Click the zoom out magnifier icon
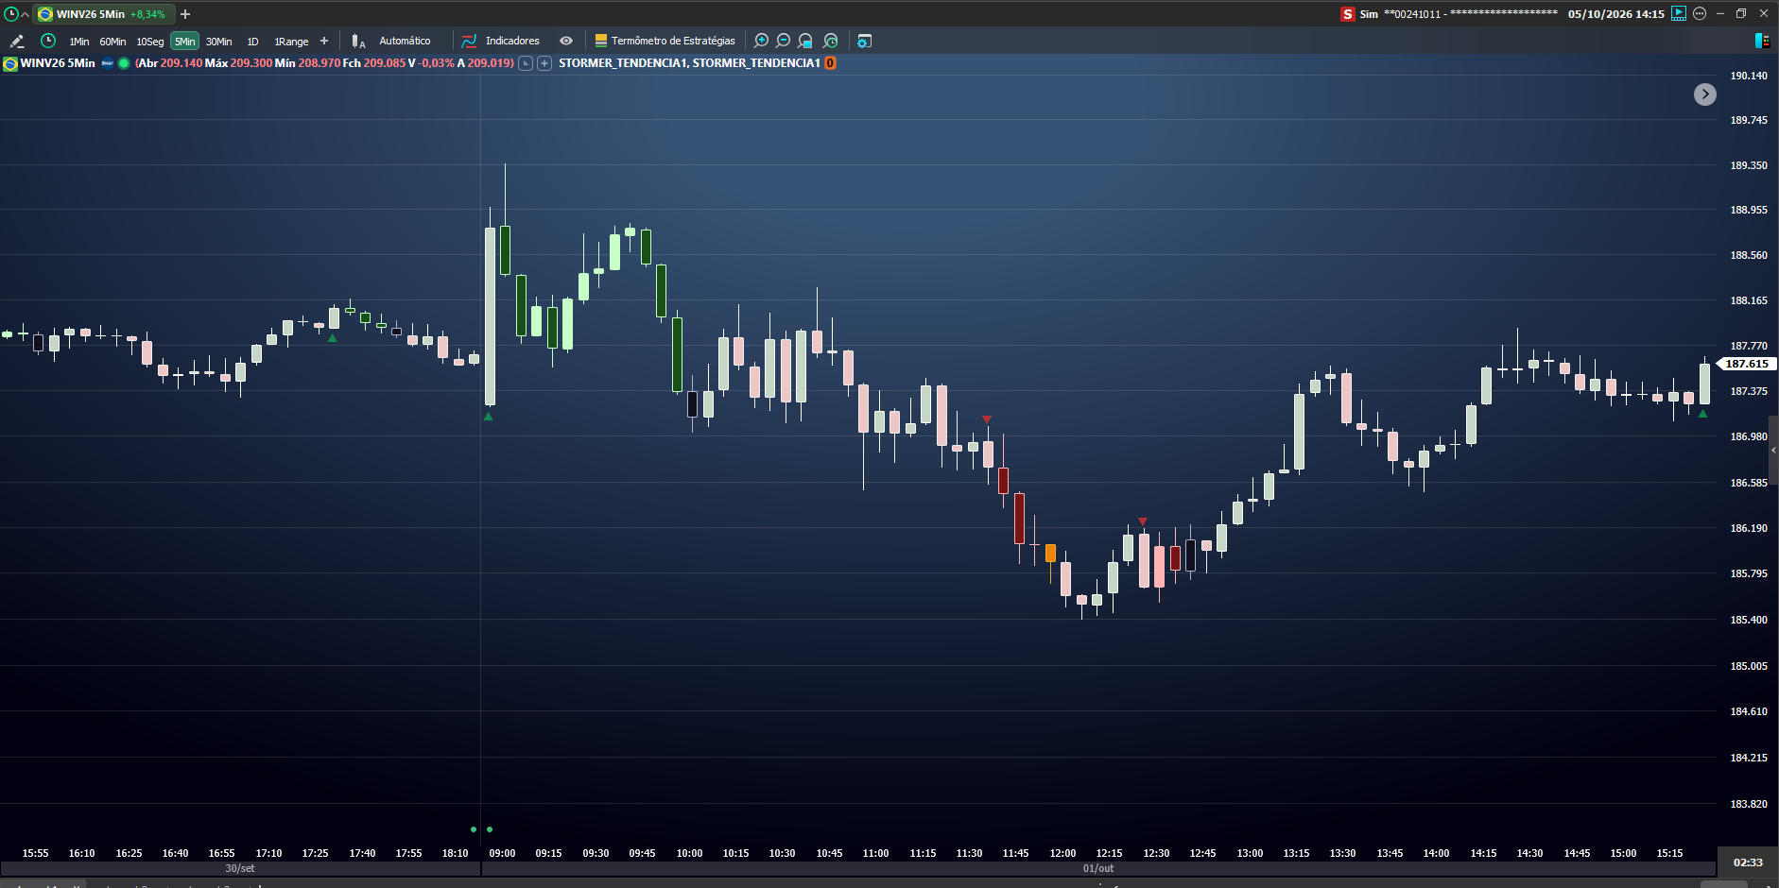Image resolution: width=1779 pixels, height=888 pixels. pyautogui.click(x=783, y=41)
